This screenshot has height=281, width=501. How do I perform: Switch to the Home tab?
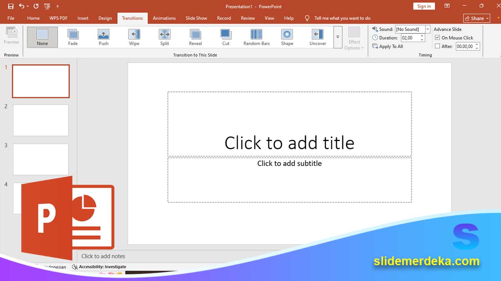tap(33, 18)
